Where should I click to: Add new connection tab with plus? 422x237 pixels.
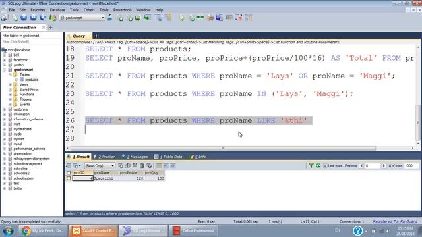click(51, 28)
